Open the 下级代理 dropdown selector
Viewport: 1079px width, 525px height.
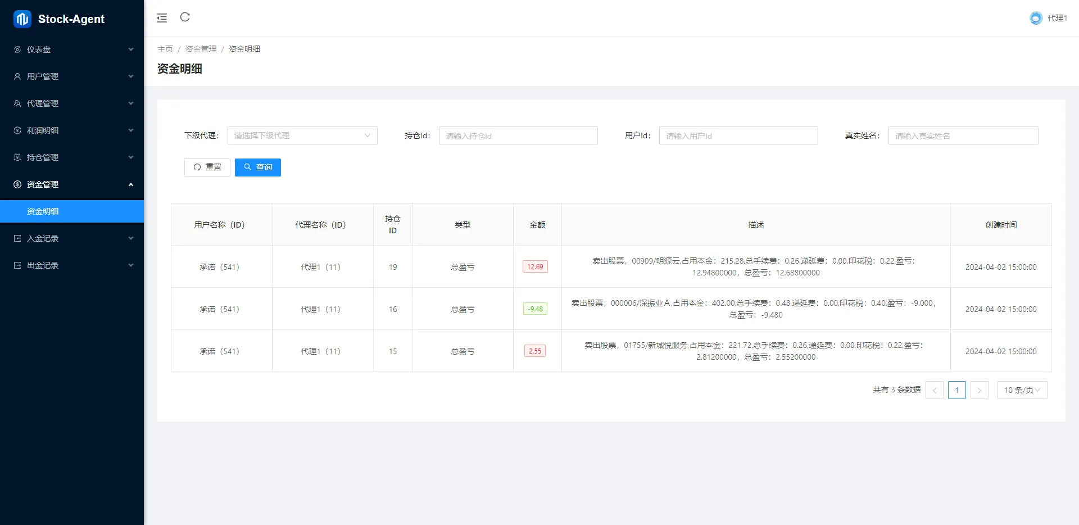pyautogui.click(x=302, y=135)
